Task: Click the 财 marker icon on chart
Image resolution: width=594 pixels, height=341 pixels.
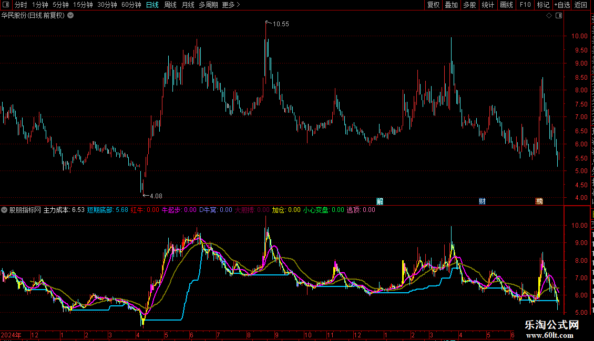Action: [x=482, y=201]
